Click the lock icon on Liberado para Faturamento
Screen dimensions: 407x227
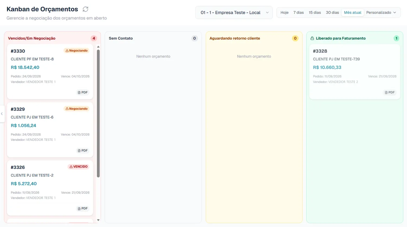[312, 38]
